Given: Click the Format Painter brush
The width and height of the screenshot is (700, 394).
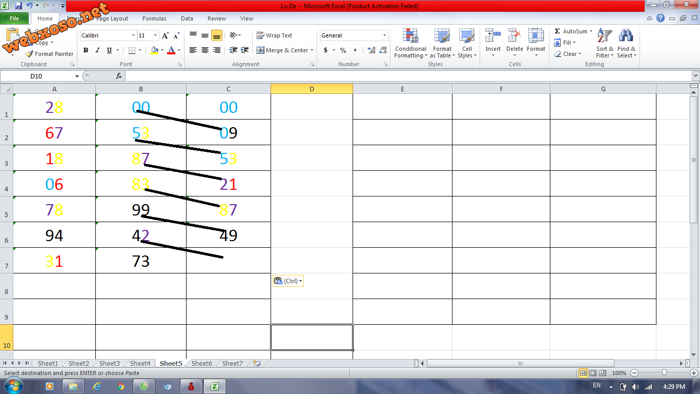Looking at the screenshot, I should pyautogui.click(x=30, y=54).
